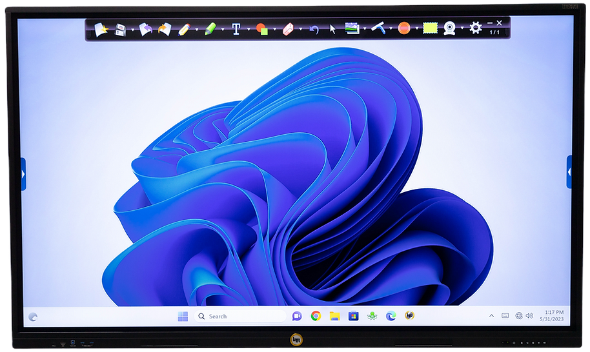Open dropdown arrow next to eraser tool
The width and height of the screenshot is (590, 352).
tap(300, 29)
